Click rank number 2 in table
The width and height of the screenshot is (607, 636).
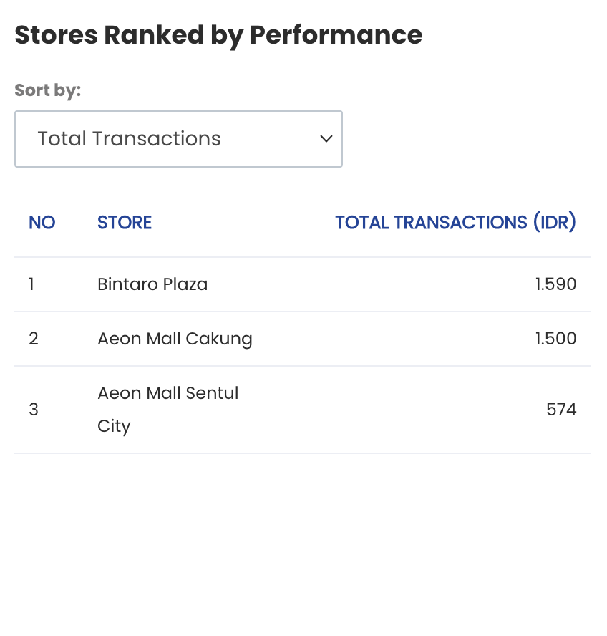coord(34,339)
